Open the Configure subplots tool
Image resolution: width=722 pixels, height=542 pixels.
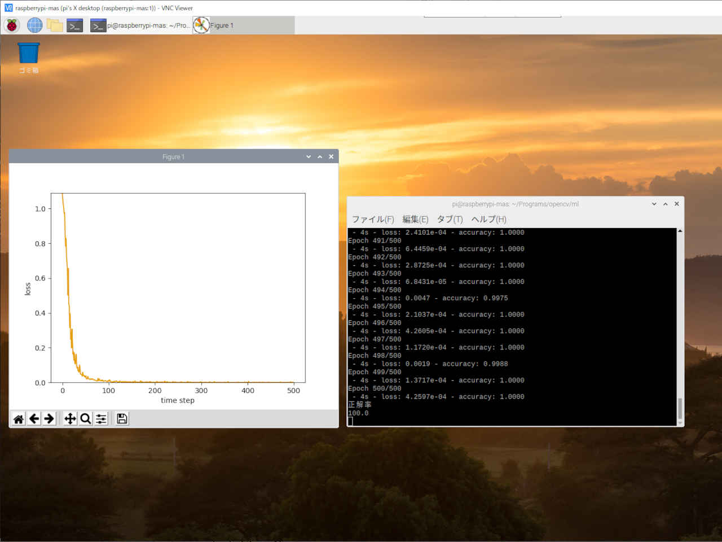(x=101, y=418)
